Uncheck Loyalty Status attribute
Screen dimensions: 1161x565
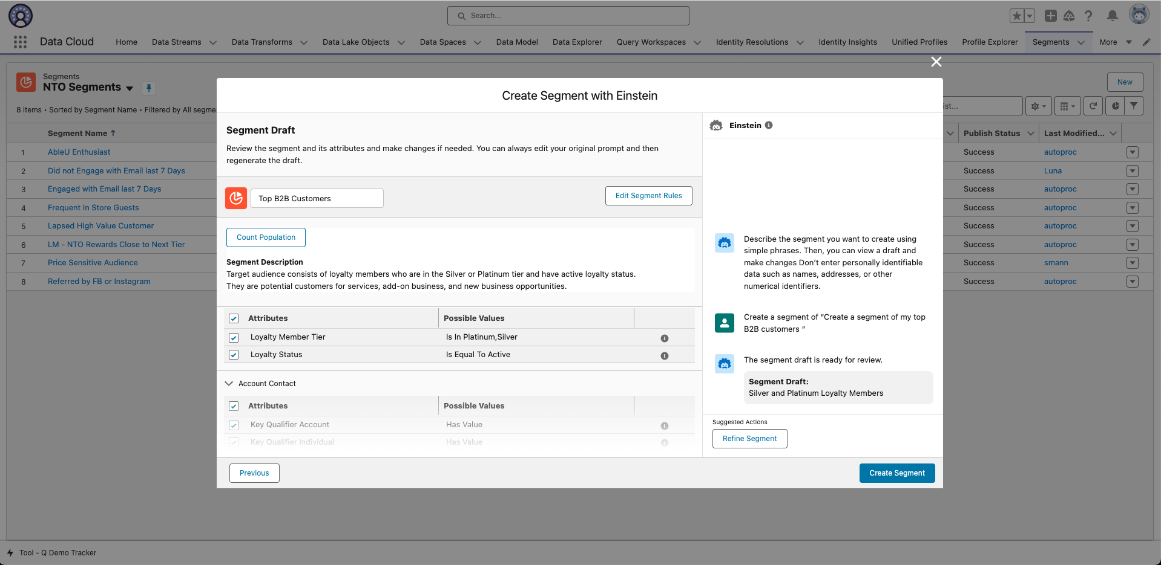tap(234, 355)
